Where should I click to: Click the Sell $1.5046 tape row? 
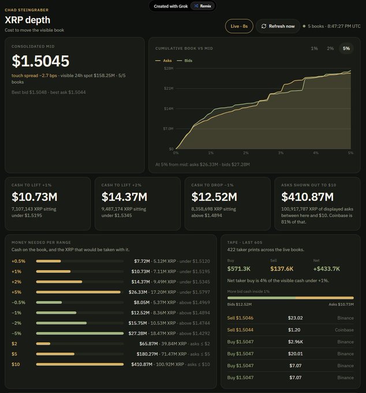pyautogui.click(x=290, y=318)
